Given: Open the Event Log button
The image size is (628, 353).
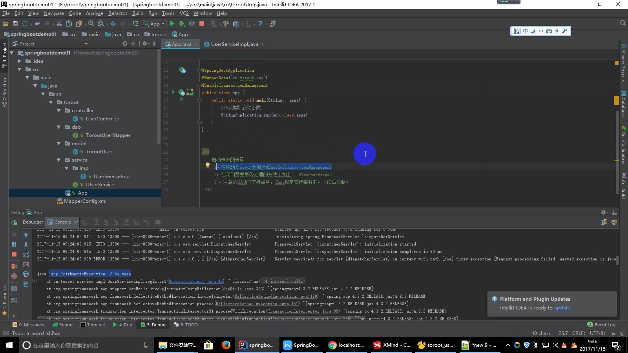Looking at the screenshot, I should click(601, 325).
